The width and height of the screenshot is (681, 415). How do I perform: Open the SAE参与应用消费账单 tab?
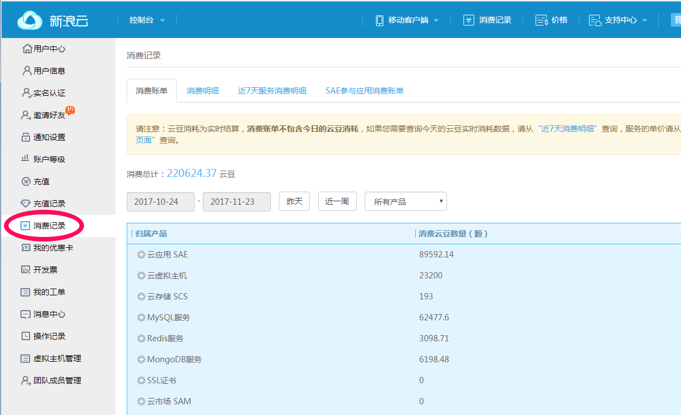pos(365,91)
